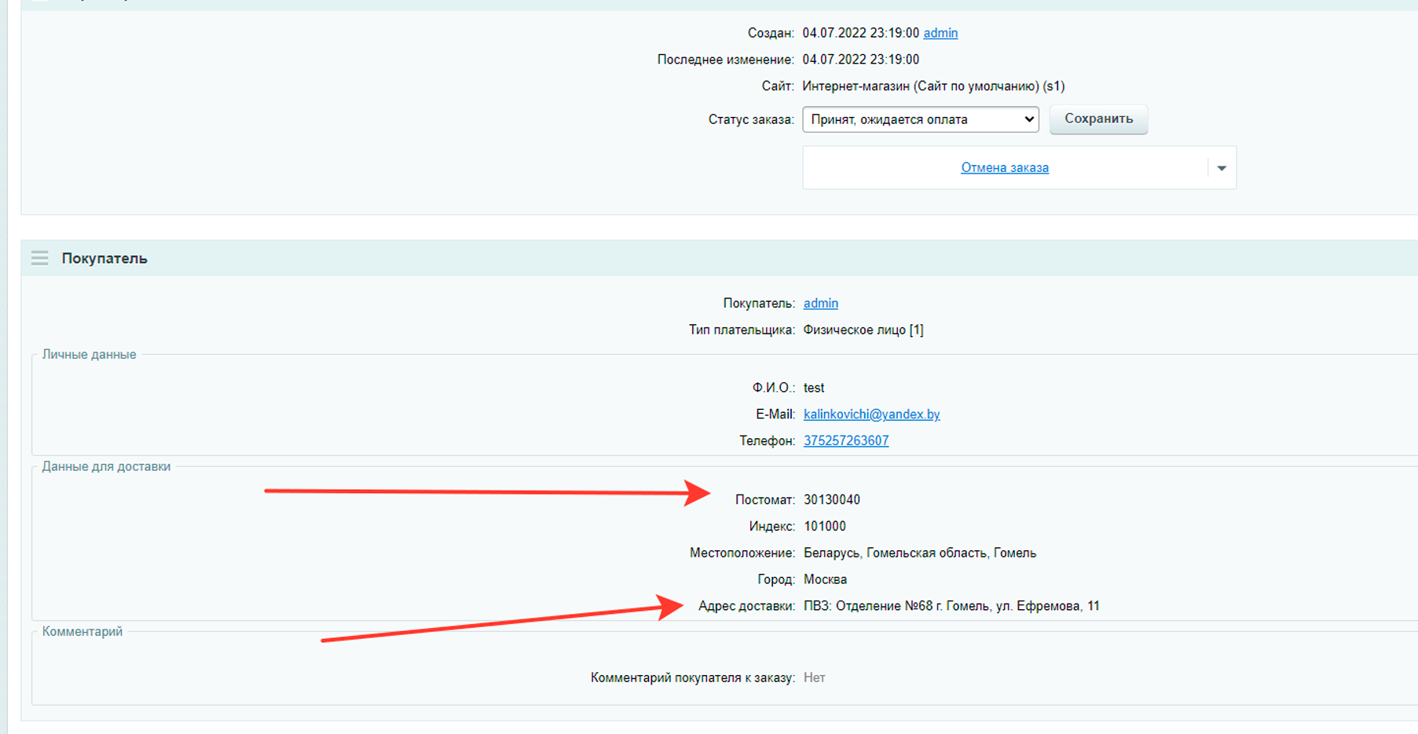
Task: Click the Последнее изменение date 04.07.2022 23:19:00
Action: [x=860, y=60]
